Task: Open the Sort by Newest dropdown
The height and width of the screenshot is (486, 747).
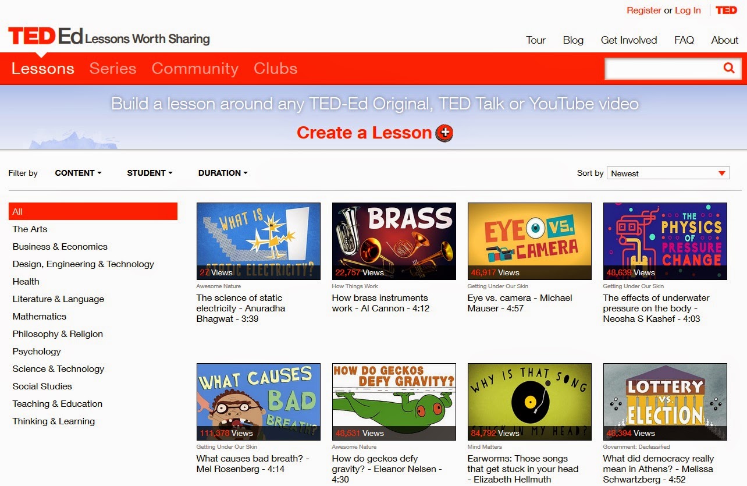Action: (668, 172)
